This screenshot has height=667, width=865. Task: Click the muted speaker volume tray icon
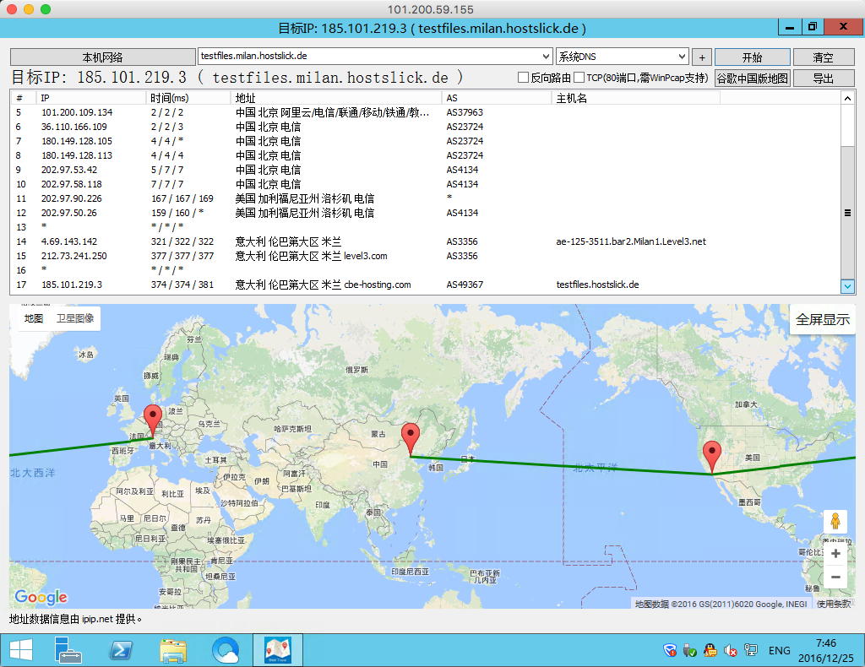(x=731, y=650)
